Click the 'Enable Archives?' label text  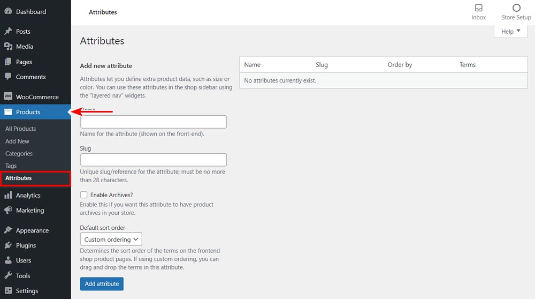pyautogui.click(x=112, y=195)
